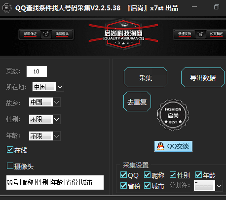Click the 快速发货 badge in banner
The height and width of the screenshot is (200, 226).
pos(185,34)
